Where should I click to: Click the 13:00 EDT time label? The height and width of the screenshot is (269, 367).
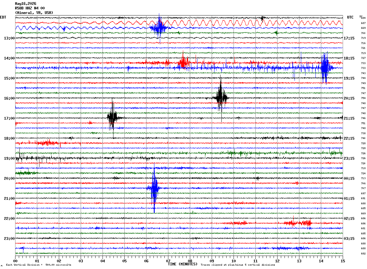9,38
